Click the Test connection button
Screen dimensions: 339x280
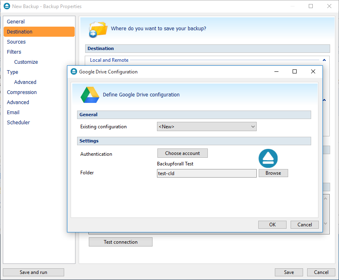coord(121,242)
